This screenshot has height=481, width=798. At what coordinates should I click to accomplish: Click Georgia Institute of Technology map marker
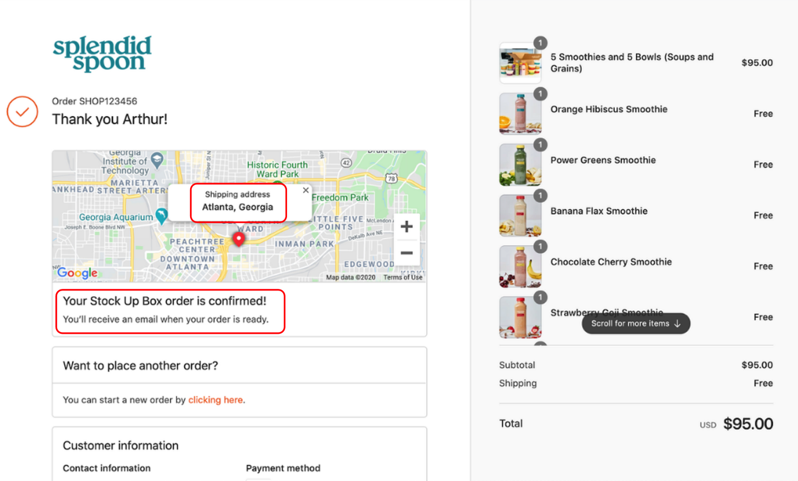[x=157, y=160]
